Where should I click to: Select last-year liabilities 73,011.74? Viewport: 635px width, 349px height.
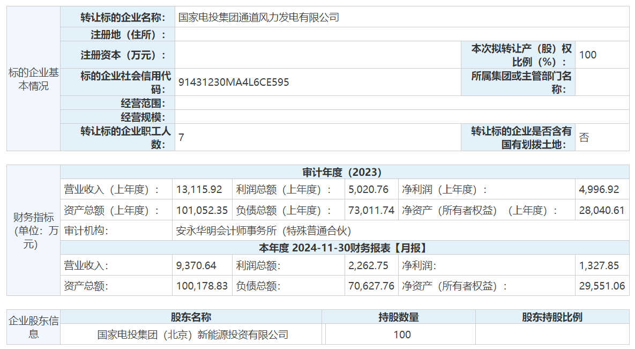click(x=371, y=210)
